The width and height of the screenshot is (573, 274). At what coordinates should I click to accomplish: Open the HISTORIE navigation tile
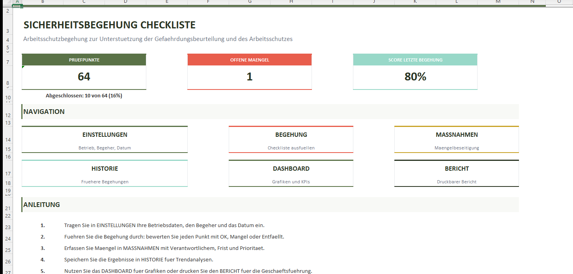(x=105, y=173)
